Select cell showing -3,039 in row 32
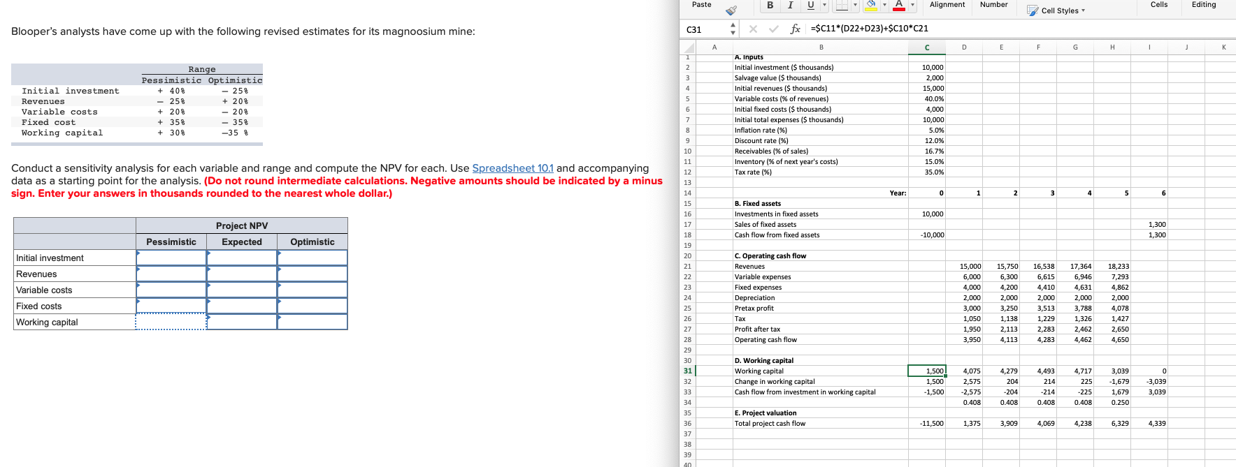1236x467 pixels. tap(1149, 381)
